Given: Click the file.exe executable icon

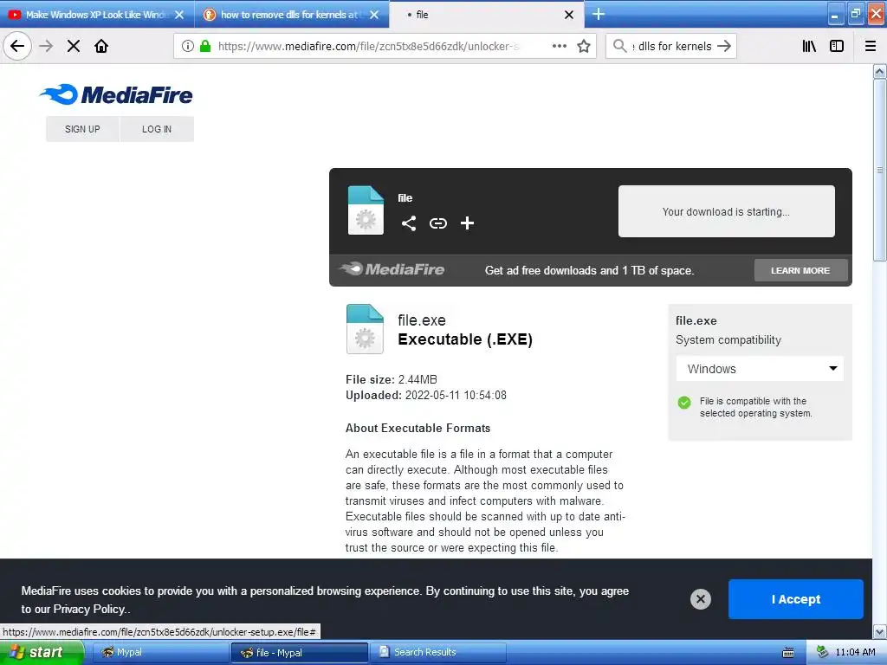Looking at the screenshot, I should [365, 329].
